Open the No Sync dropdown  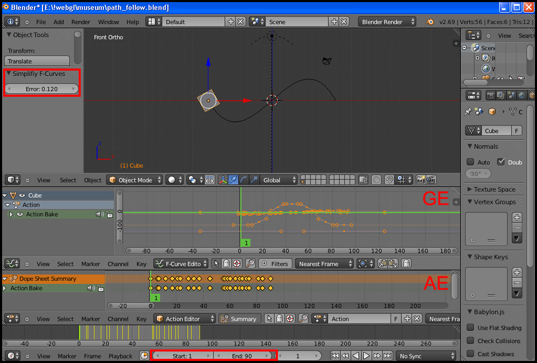426,356
